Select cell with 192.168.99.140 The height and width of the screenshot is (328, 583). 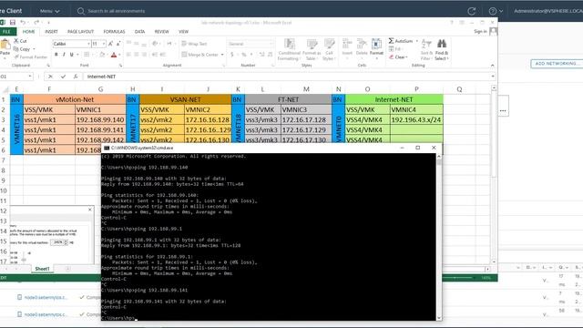[100, 119]
